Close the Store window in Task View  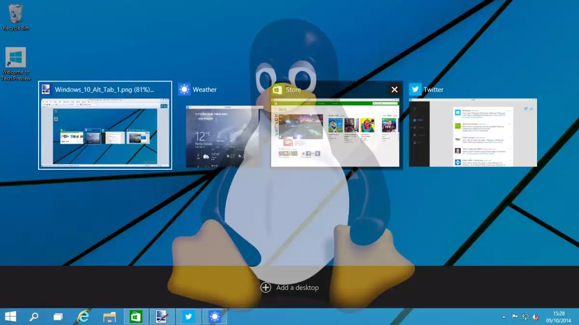point(394,89)
